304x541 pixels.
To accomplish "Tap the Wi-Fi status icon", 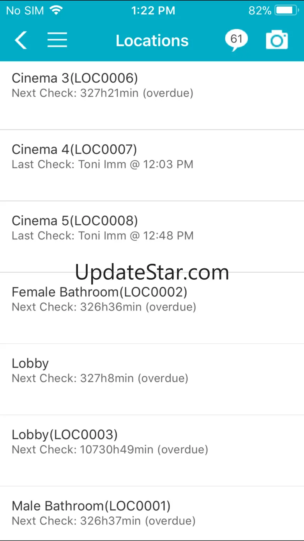I will (x=56, y=10).
